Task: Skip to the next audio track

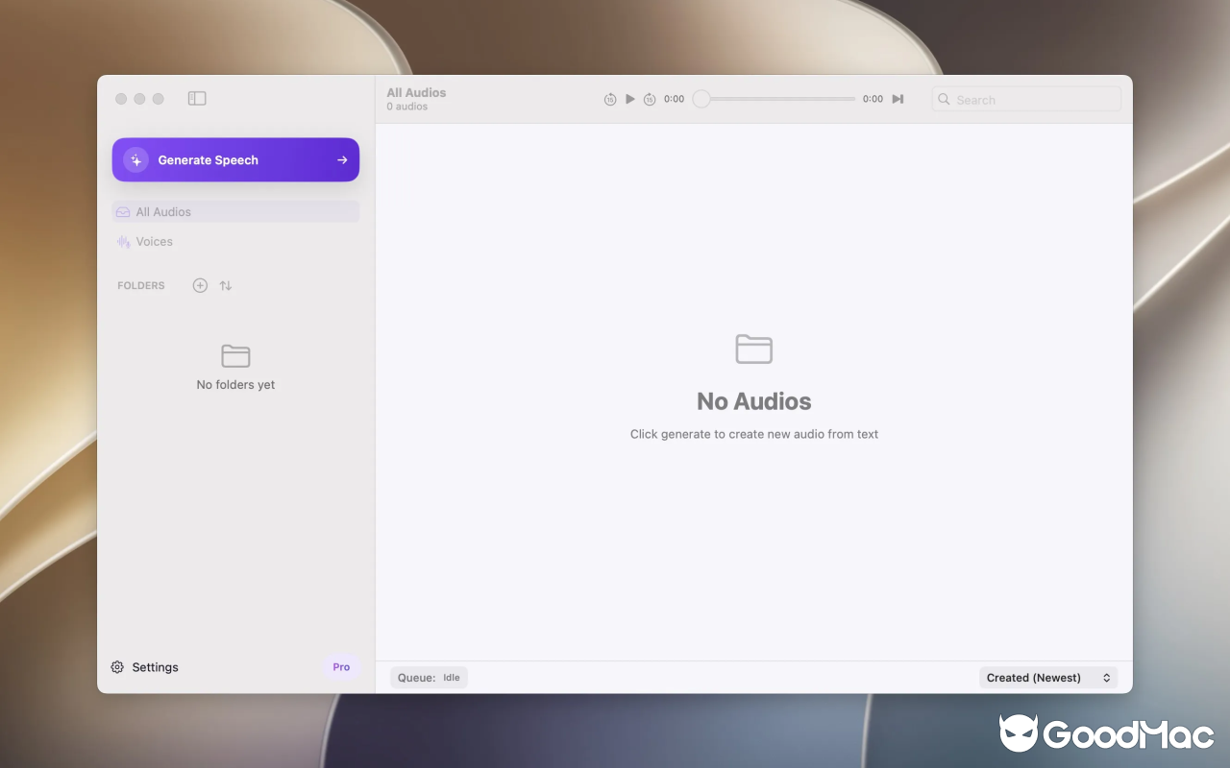Action: (x=898, y=99)
